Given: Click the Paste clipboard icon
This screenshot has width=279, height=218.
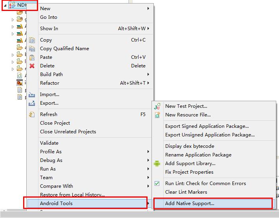Looking at the screenshot, I should [32, 57].
